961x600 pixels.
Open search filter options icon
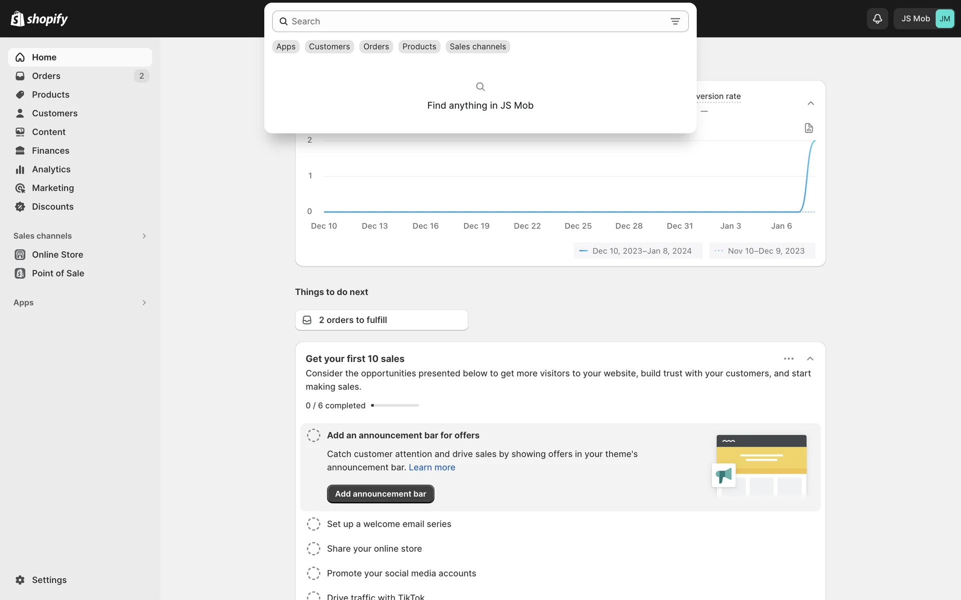pyautogui.click(x=675, y=21)
